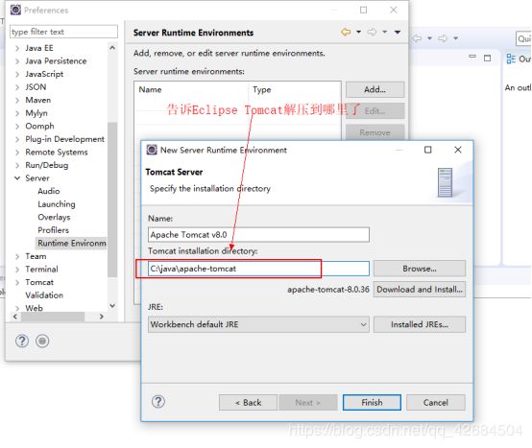Click the Finish button
The image size is (532, 448).
point(372,403)
